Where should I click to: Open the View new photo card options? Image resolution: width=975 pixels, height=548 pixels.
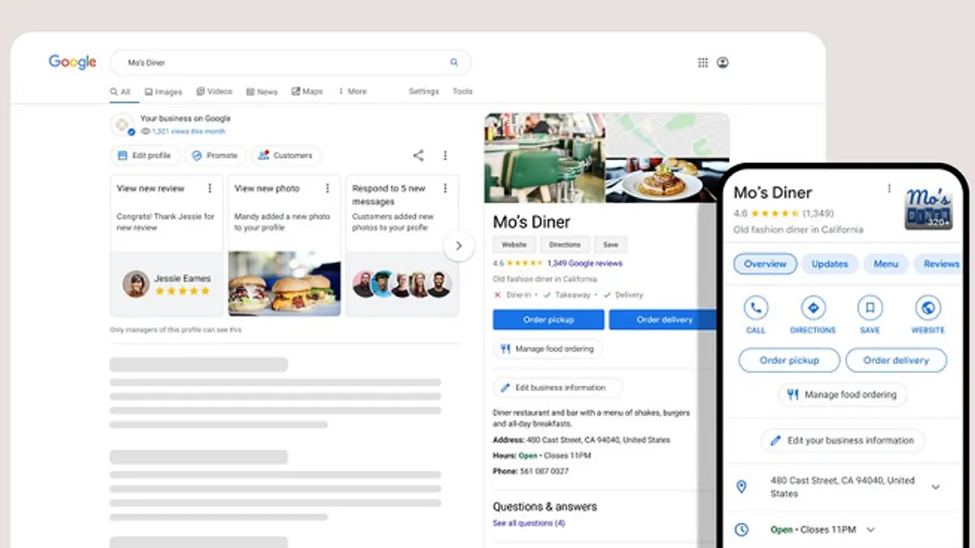pos(327,188)
